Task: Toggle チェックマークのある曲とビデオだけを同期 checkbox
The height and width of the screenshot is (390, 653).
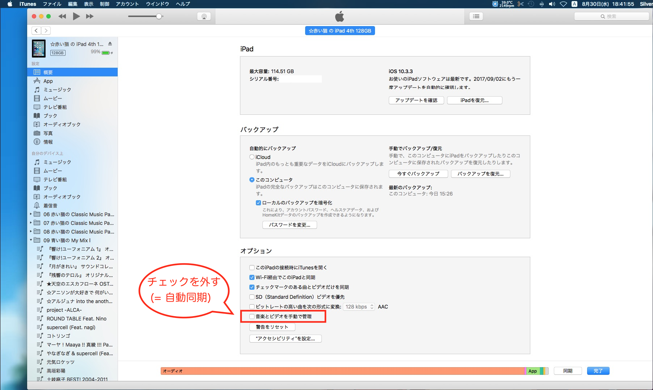Action: click(x=252, y=287)
